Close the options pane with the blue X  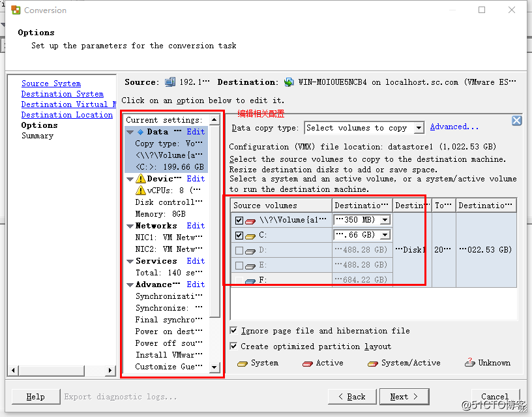[517, 121]
